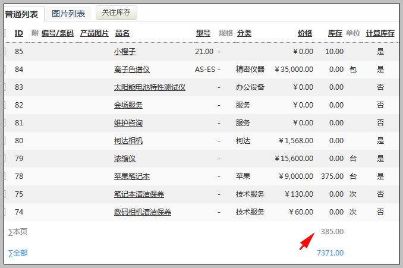This screenshot has height=268, width=403.
Task: Click the ∑本页 label
Action: click(x=18, y=232)
